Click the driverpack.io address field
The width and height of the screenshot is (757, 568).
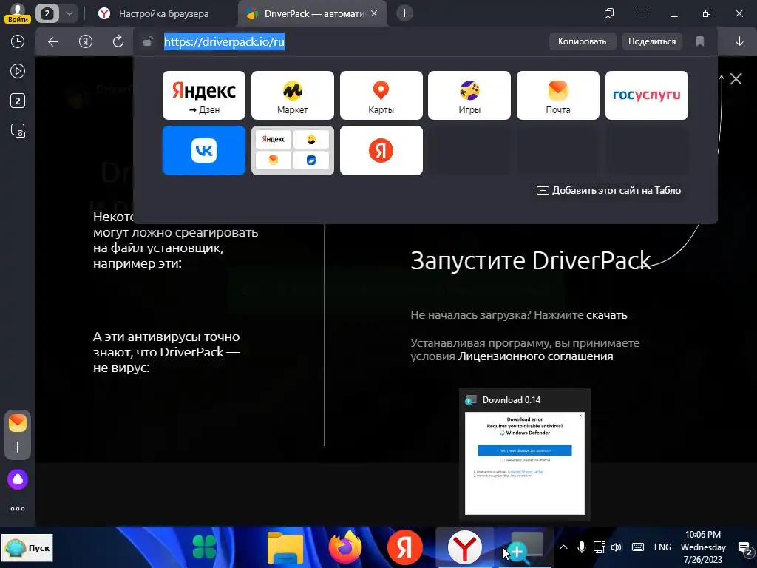coord(224,41)
